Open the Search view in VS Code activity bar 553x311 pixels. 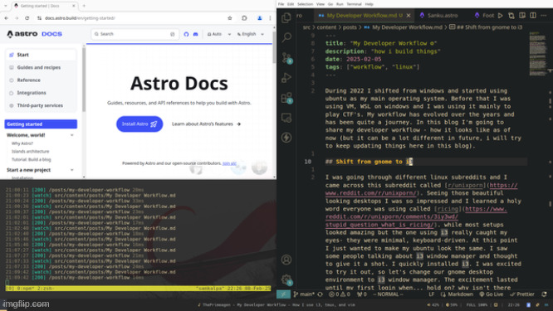tap(286, 37)
